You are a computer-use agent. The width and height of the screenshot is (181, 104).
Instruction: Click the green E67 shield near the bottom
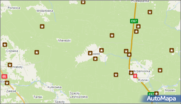(x=151, y=94)
